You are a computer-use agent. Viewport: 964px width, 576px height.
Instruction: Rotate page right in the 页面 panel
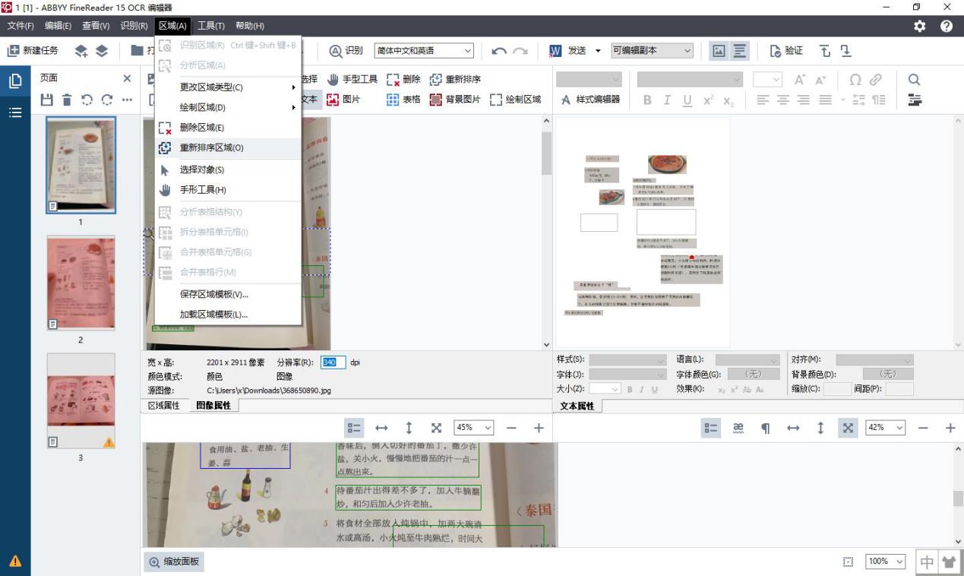coord(107,100)
